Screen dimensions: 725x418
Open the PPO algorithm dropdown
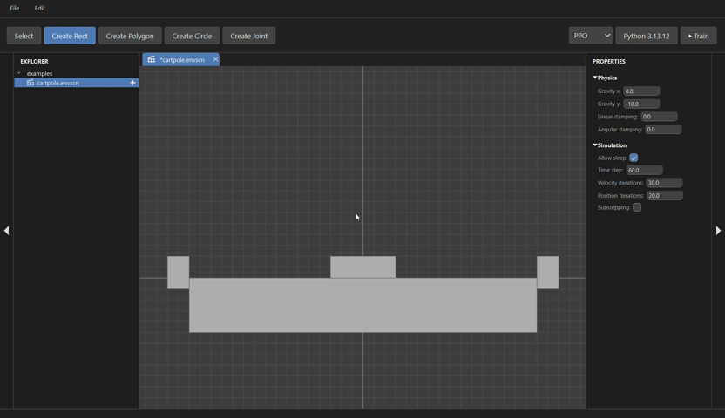[591, 36]
